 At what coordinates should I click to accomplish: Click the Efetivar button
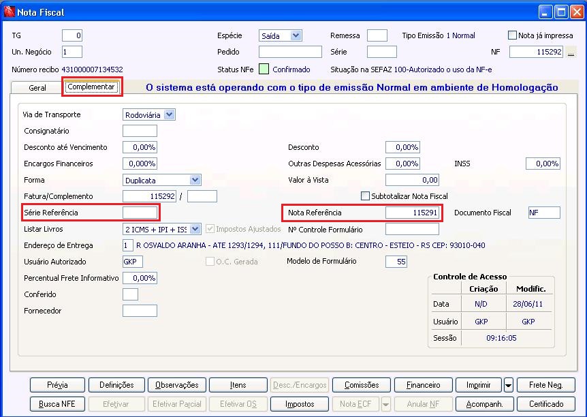coord(116,404)
